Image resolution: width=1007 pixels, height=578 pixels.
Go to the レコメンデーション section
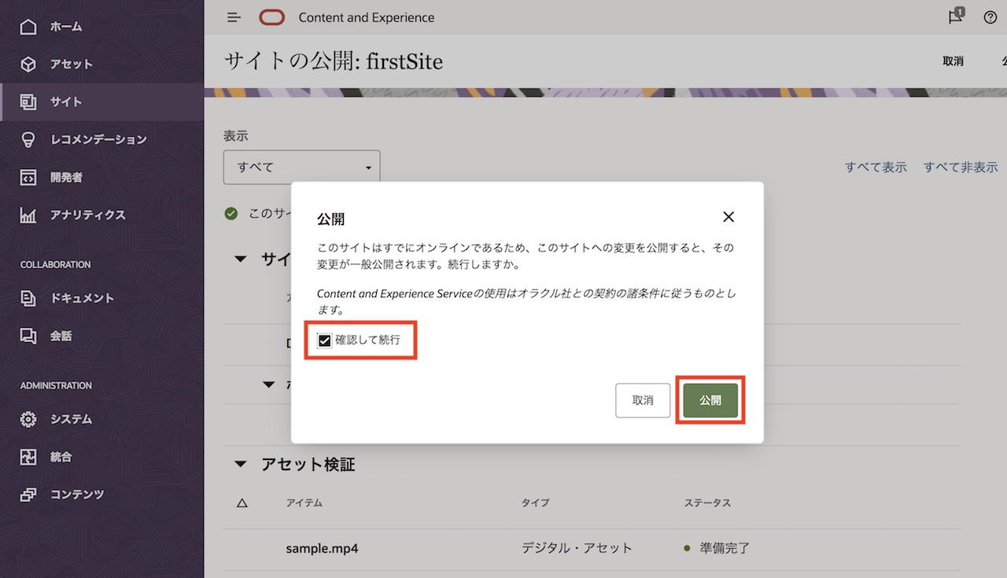pos(97,139)
